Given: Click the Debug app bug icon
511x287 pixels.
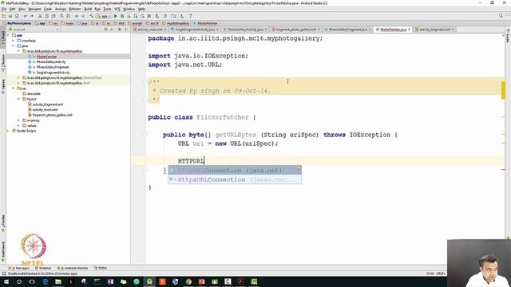Looking at the screenshot, I should click(122, 16).
